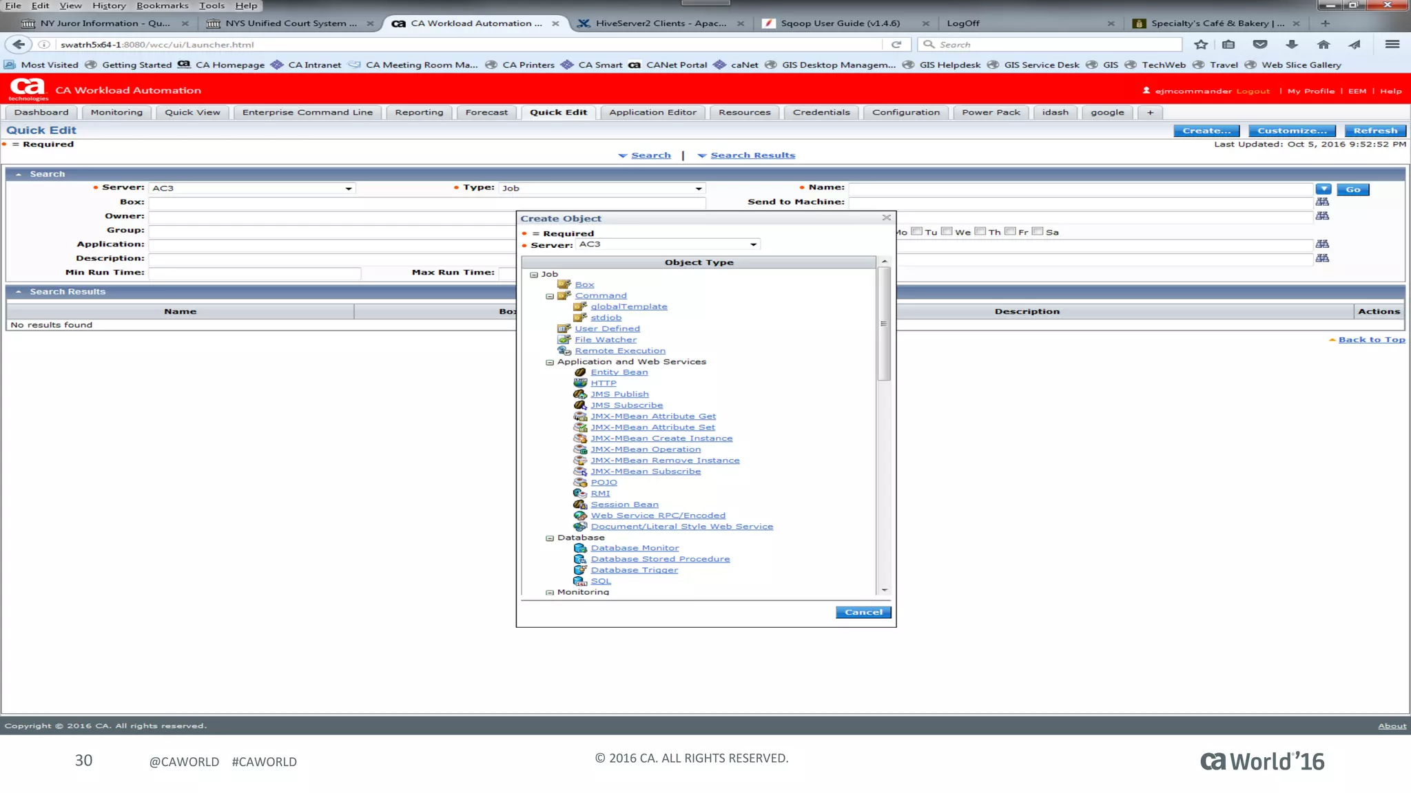Switch to the Monitoring tab
Image resolution: width=1411 pixels, height=793 pixels.
(116, 112)
